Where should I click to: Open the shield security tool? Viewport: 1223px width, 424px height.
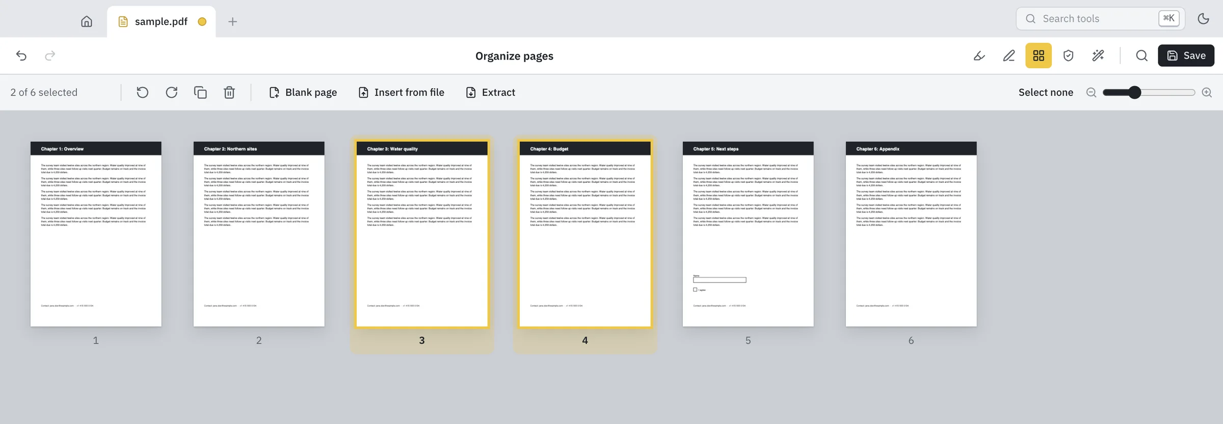(x=1068, y=55)
